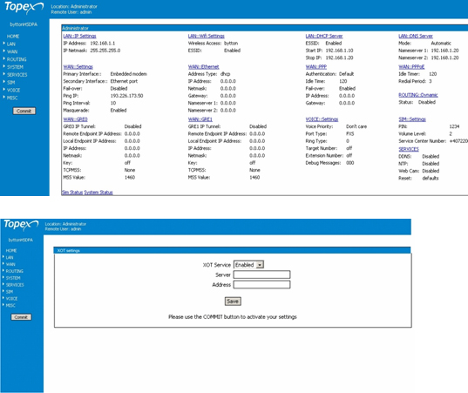Viewport: 468px width, 393px height.
Task: Open SIM in the XOT page sidebar
Action: (10, 292)
